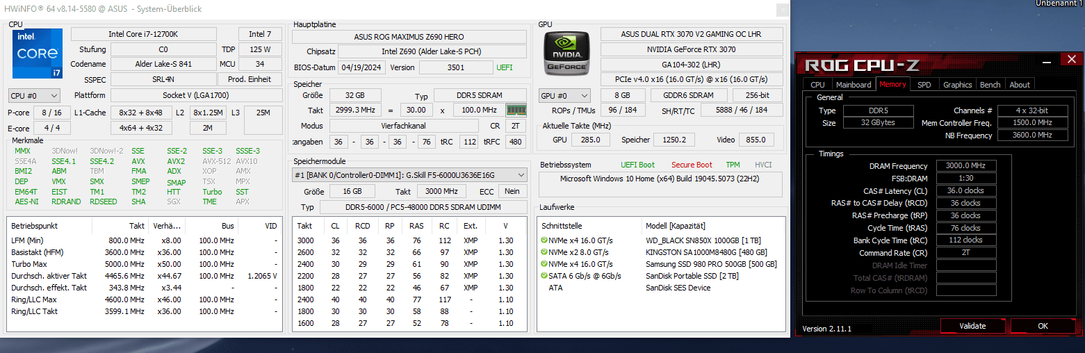Click the Modell [Kapazität] column header

point(713,226)
